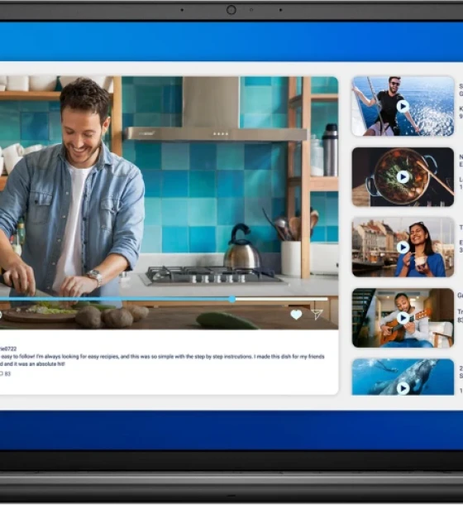The height and width of the screenshot is (505, 463).
Task: Seek to the unplayed white part of progress bar
Action: tap(282, 299)
